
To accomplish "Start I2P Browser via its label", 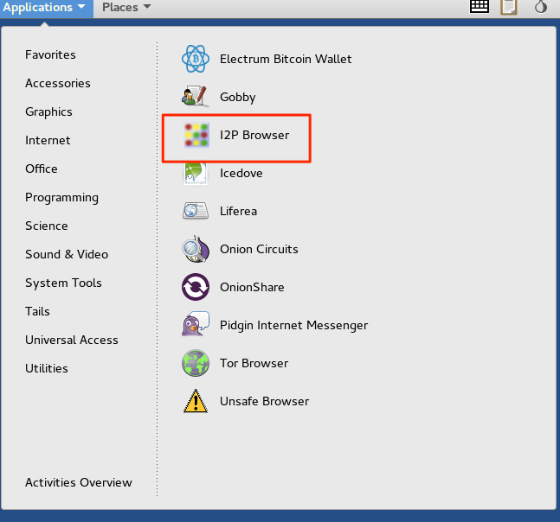I will (x=254, y=135).
